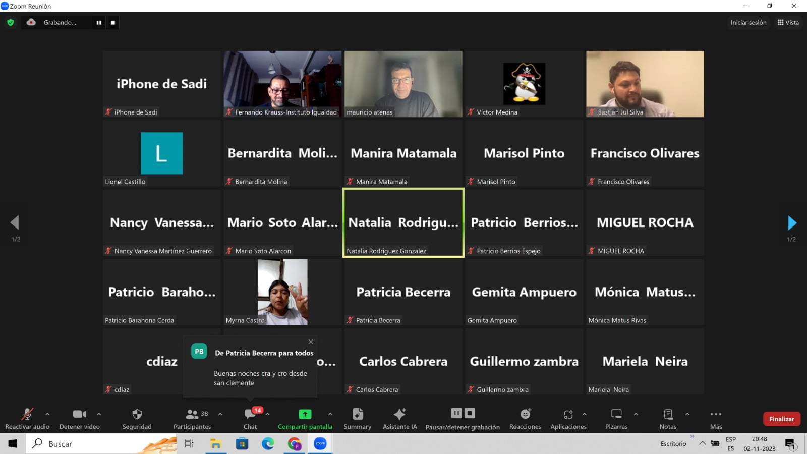The height and width of the screenshot is (454, 807).
Task: Open the Vista layout dropdown
Action: coord(788,23)
